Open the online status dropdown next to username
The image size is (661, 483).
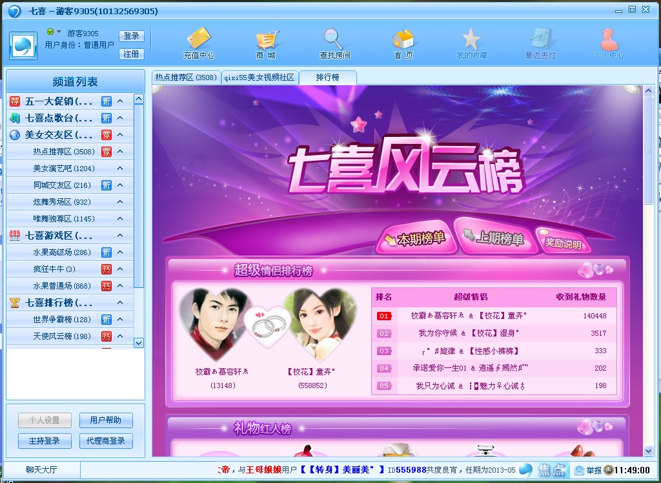pos(59,32)
